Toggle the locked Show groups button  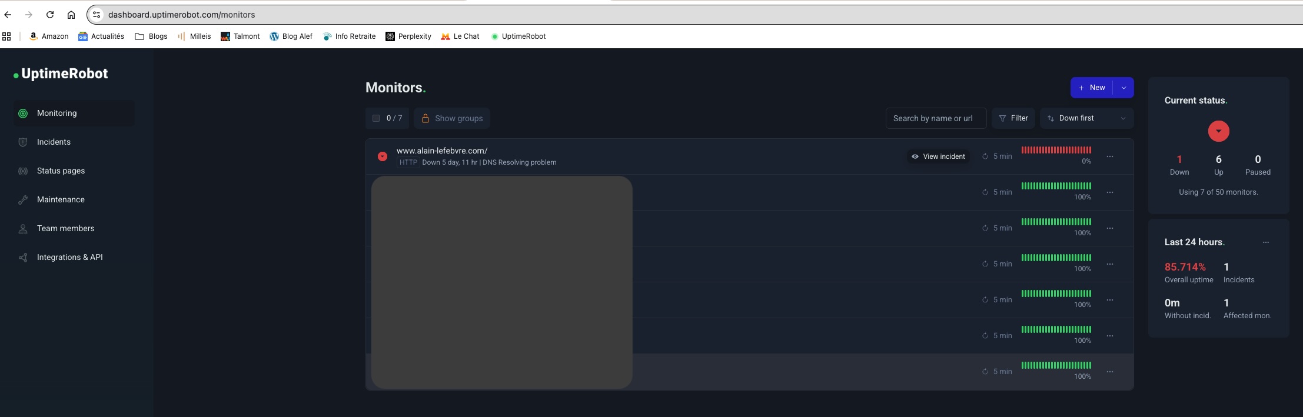point(452,118)
